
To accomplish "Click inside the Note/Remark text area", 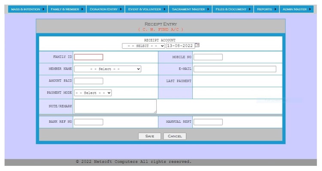I will click(115, 106).
